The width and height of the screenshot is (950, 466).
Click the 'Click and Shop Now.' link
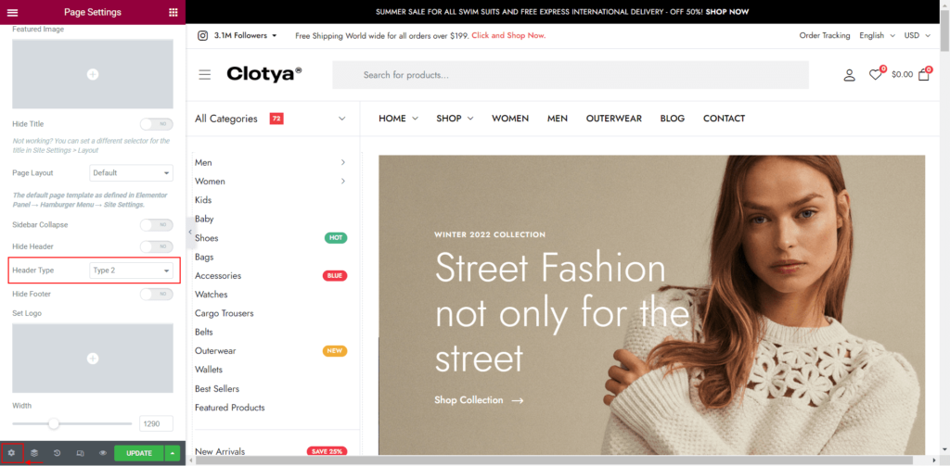pos(508,36)
